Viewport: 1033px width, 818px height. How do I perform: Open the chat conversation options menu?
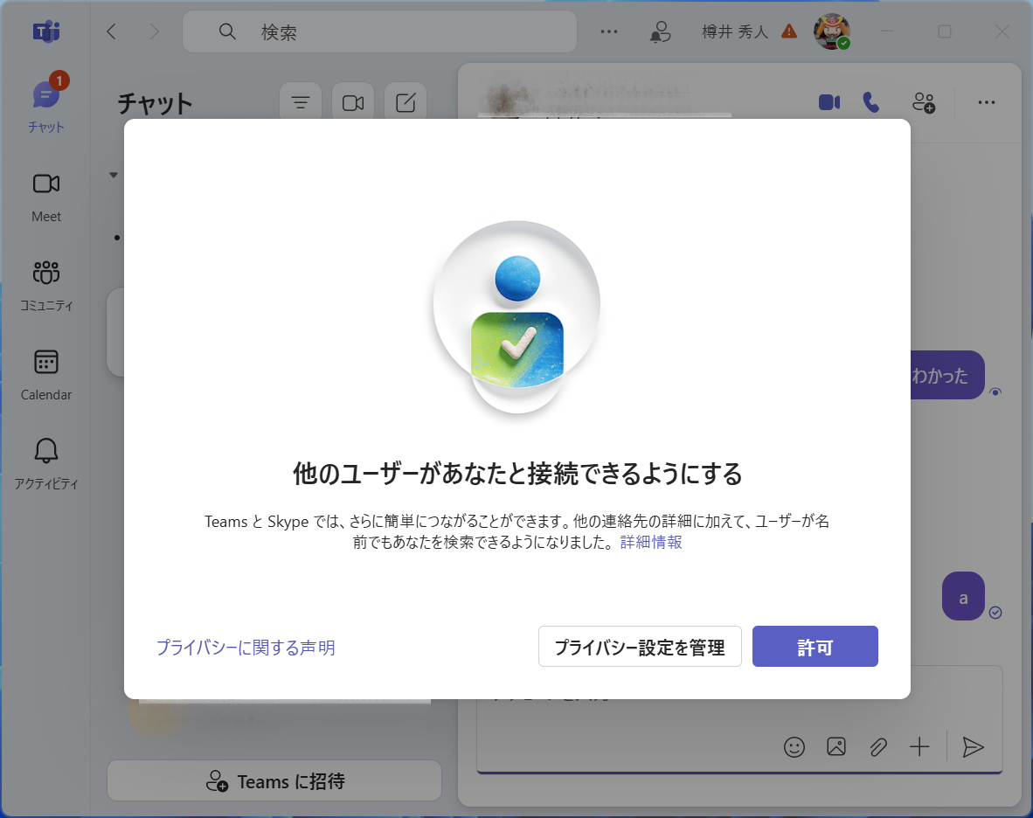pos(986,102)
